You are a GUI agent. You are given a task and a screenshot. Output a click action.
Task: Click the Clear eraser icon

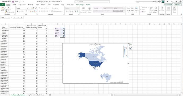click(141, 12)
